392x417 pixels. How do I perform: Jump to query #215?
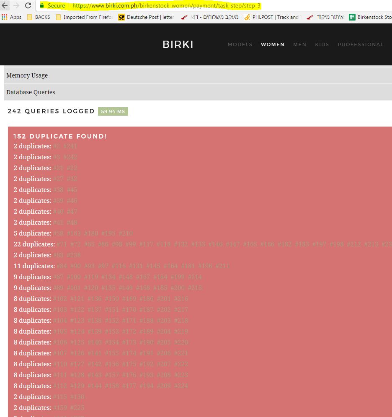[x=195, y=288]
